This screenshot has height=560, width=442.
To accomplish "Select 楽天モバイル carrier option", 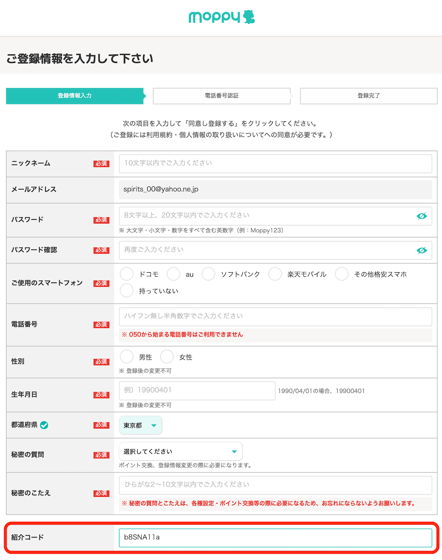I will pyautogui.click(x=275, y=274).
